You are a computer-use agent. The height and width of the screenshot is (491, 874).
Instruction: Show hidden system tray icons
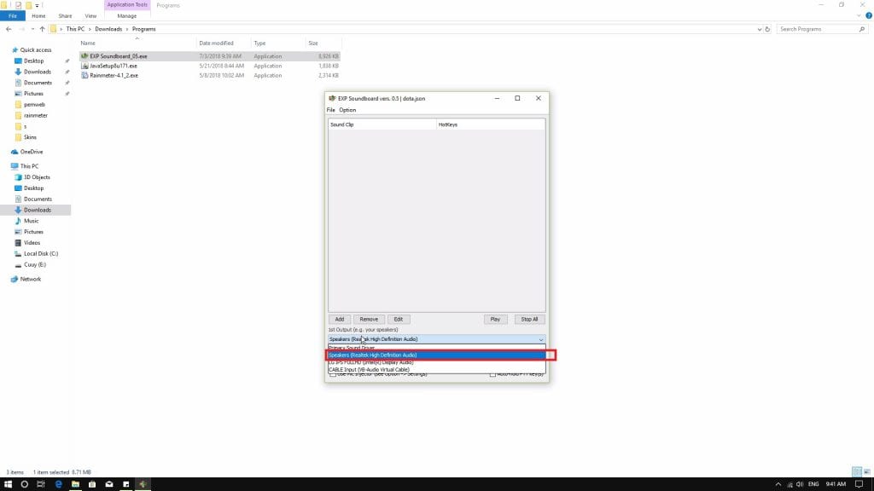778,484
